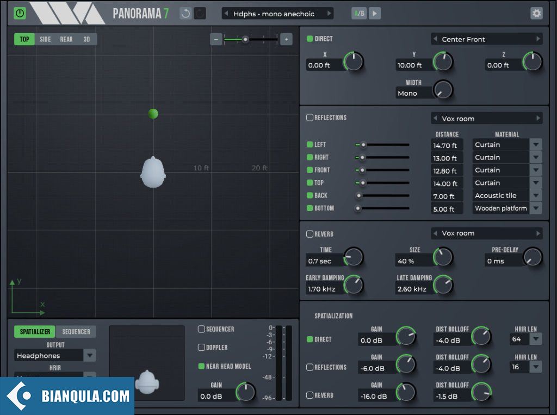This screenshot has width=557, height=415.
Task: Click the Direct Y position knob
Action: point(443,61)
